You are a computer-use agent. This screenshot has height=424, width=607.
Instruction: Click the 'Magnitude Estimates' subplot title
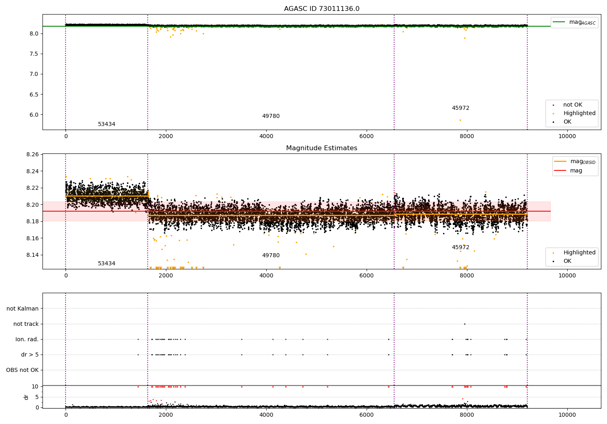[x=322, y=148]
